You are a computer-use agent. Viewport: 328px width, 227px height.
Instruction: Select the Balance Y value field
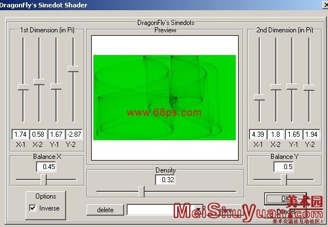284,167
